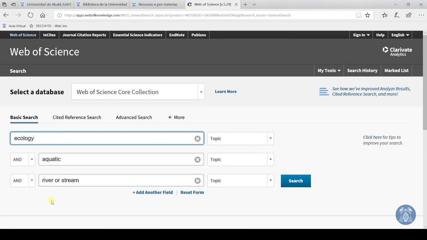This screenshot has height=240, width=427.
Task: Switch to Universidad de Alcalá browser tab
Action: coord(46,4)
